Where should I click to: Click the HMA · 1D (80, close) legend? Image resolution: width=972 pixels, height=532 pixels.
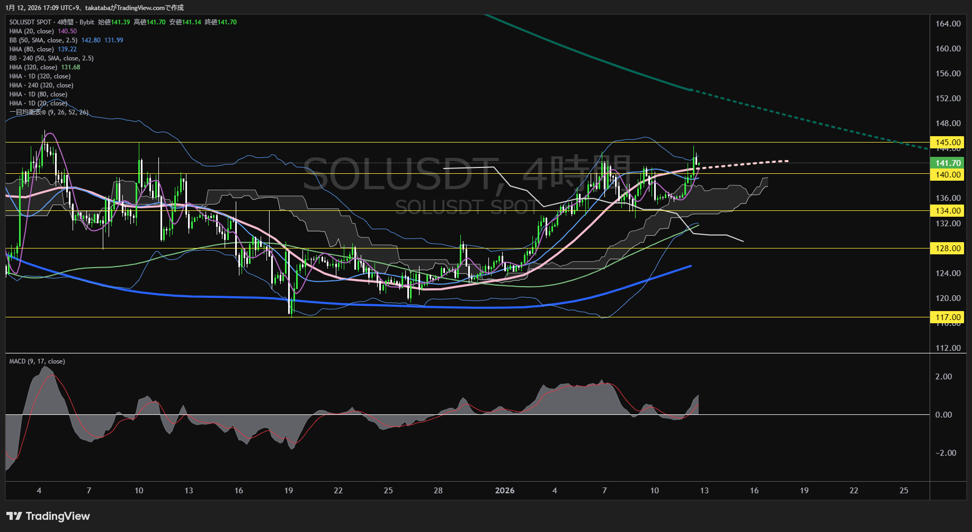click(x=38, y=94)
